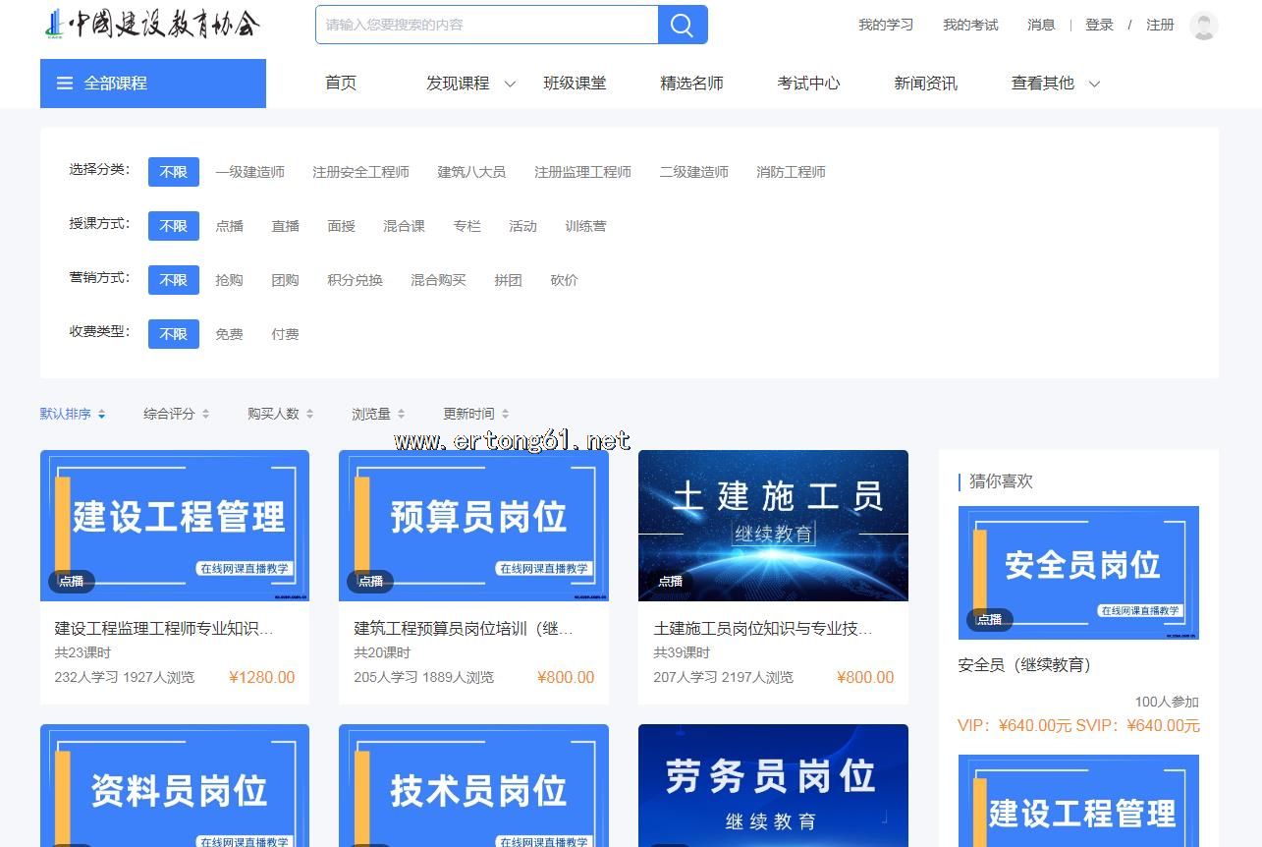Sort courses by 购买人数
The width and height of the screenshot is (1262, 847).
[280, 415]
